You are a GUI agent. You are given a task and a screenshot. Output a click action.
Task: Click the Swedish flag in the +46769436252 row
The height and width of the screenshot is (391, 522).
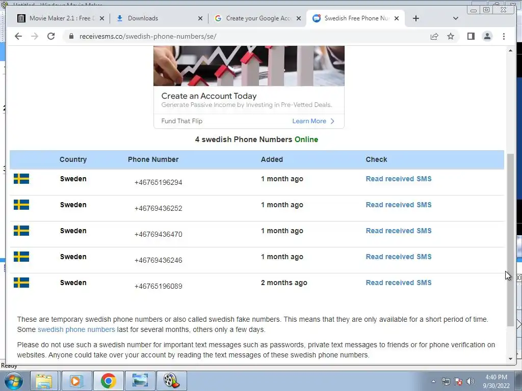coord(21,205)
